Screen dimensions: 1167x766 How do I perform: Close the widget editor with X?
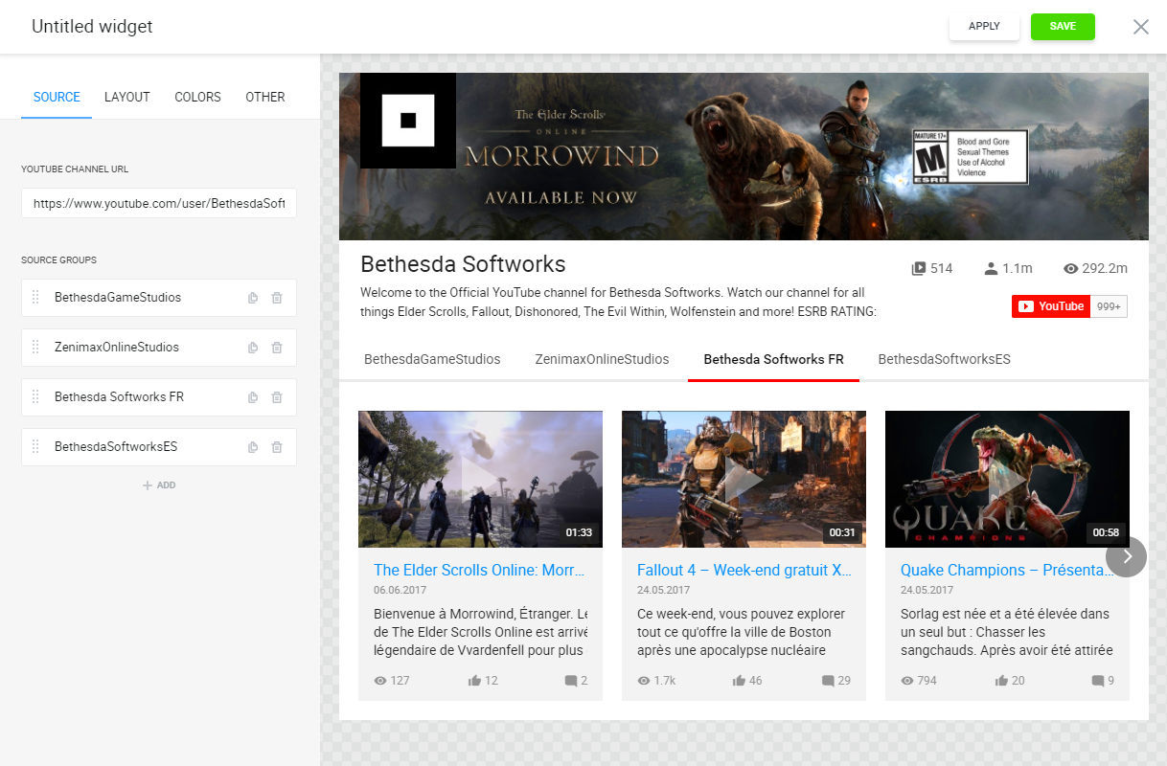(x=1141, y=27)
